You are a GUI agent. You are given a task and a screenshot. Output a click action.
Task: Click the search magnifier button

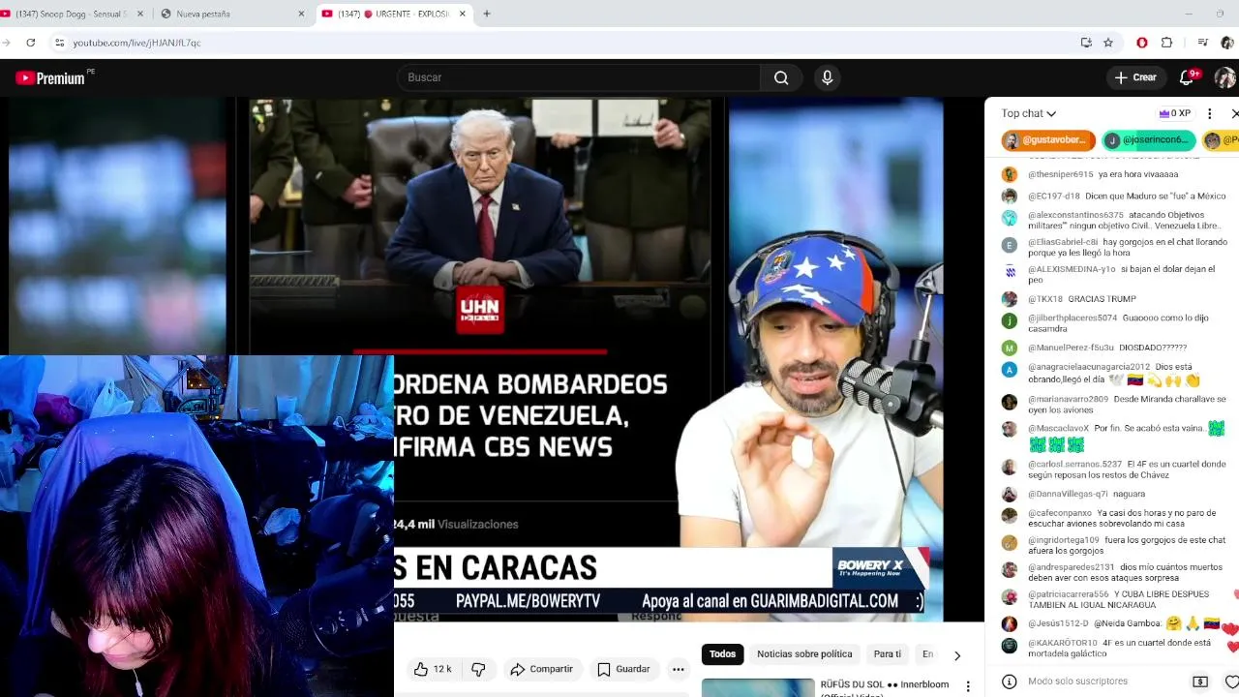[781, 77]
